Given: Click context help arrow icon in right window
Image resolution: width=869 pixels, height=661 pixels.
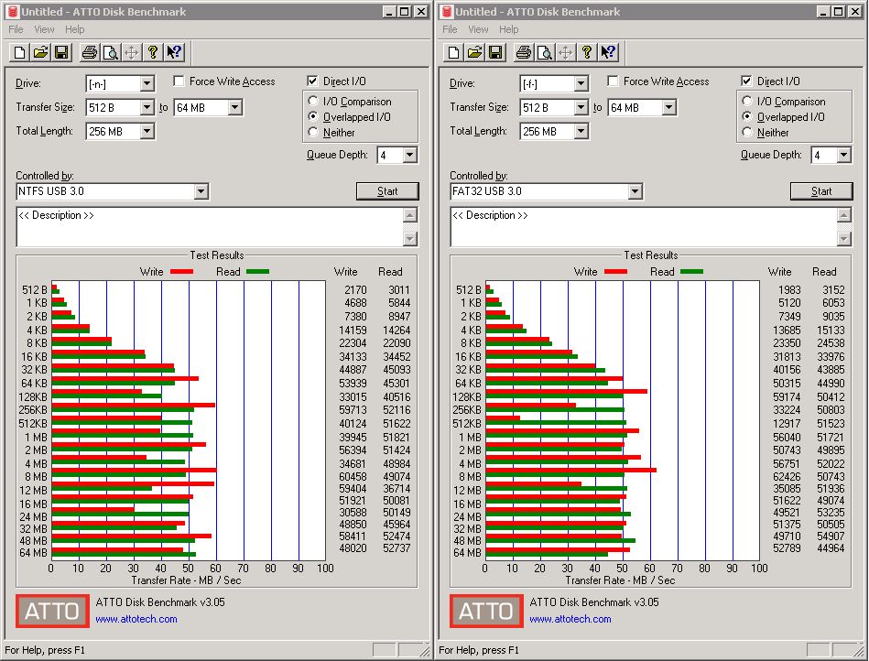Looking at the screenshot, I should (608, 52).
